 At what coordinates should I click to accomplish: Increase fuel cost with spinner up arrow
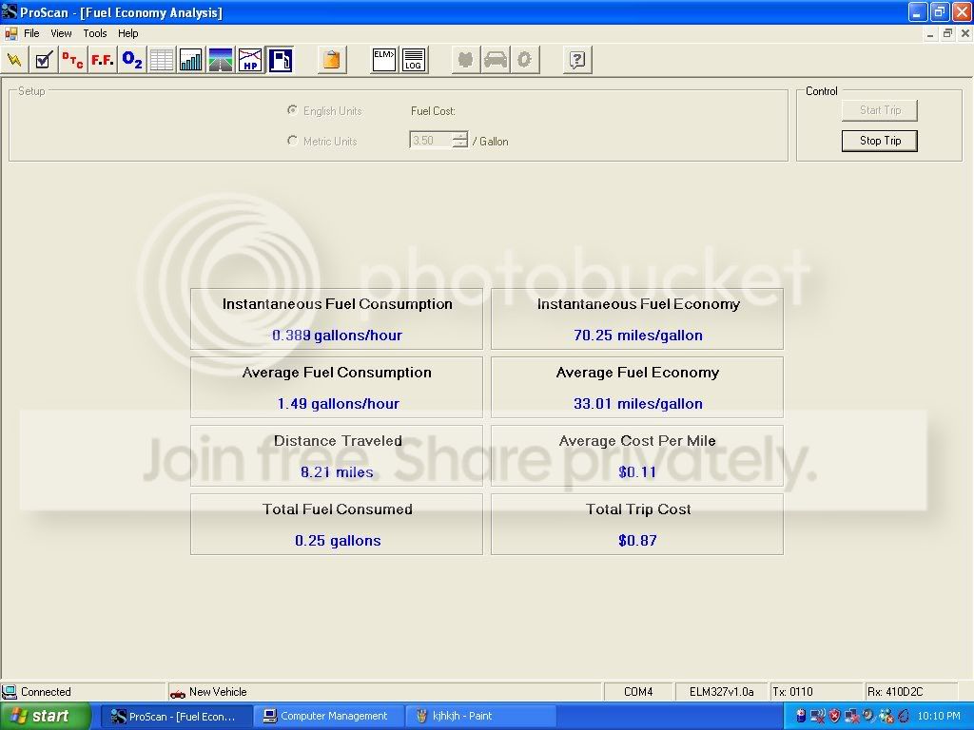point(460,137)
